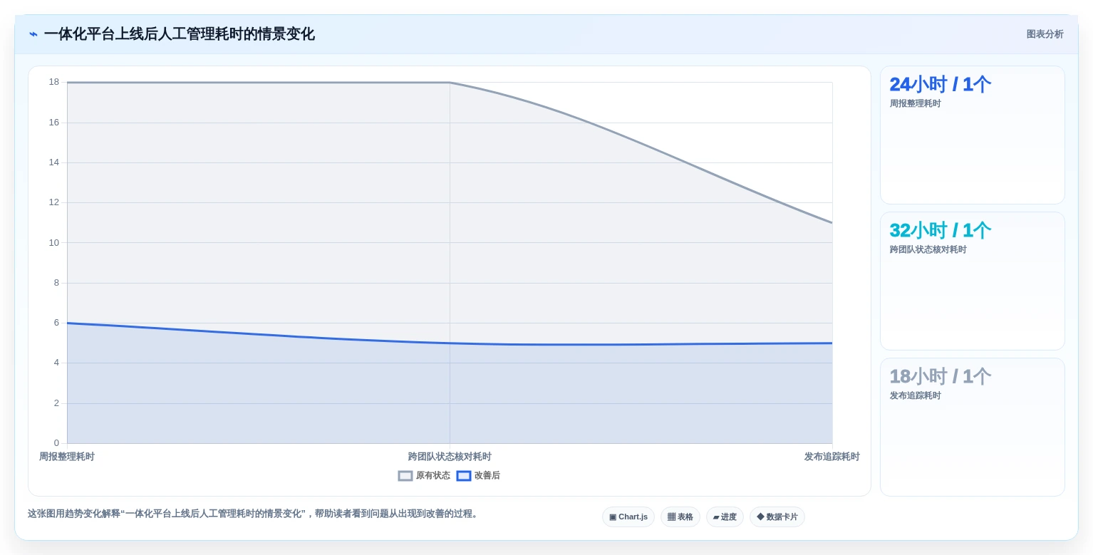Viewport: 1093px width, 555px height.
Task: Select the 进度 chip
Action: [x=725, y=517]
